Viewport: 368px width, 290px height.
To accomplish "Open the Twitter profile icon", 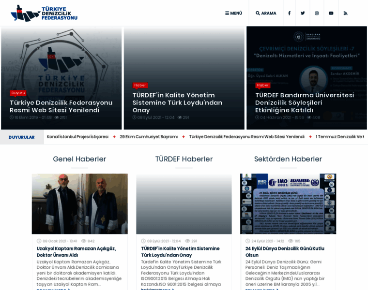I will coord(303,13).
